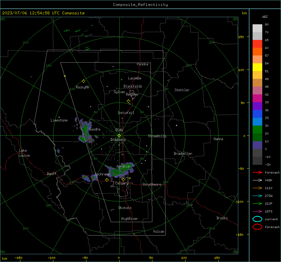Select the green 30 dBZ color swatch
The height and width of the screenshot is (262, 281).
(257, 130)
